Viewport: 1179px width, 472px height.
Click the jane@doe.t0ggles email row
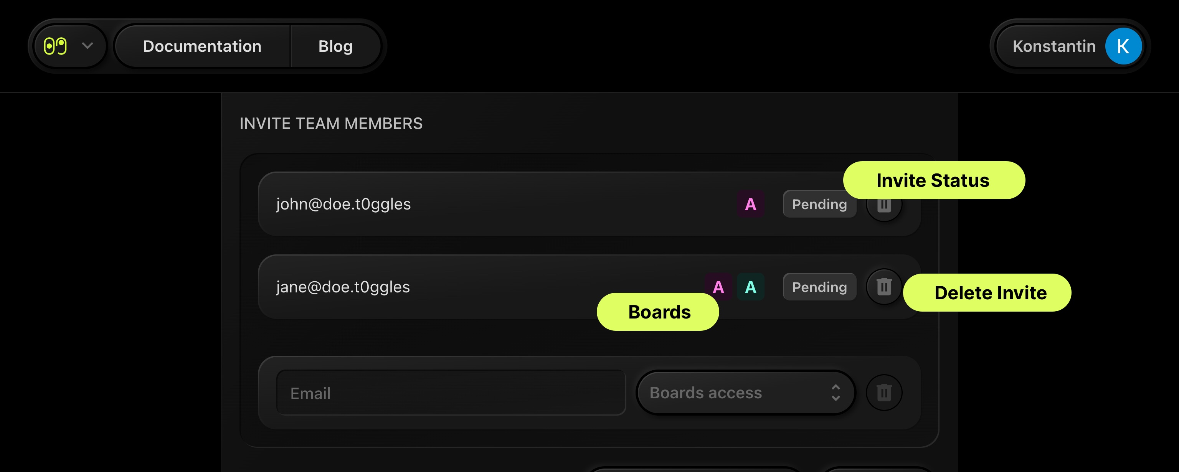pyautogui.click(x=343, y=287)
